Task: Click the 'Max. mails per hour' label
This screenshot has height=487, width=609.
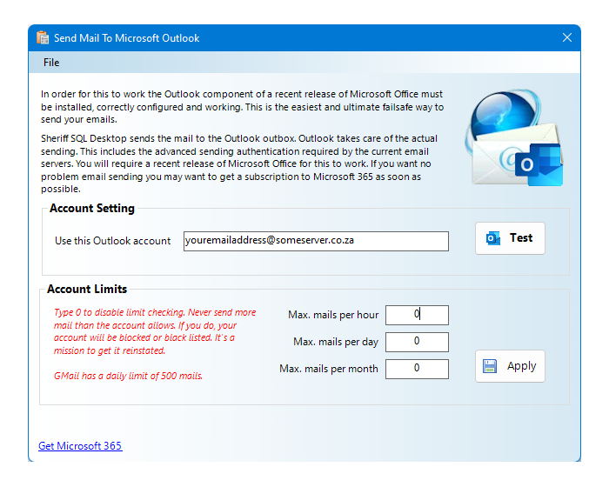Action: click(x=333, y=315)
